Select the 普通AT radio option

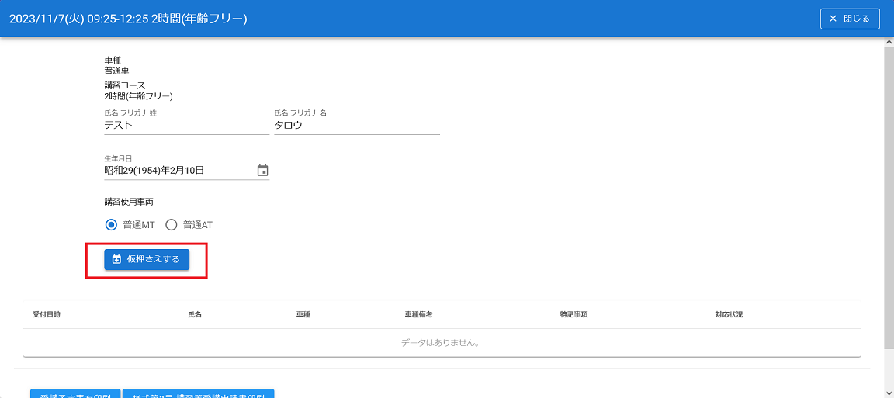coord(172,225)
